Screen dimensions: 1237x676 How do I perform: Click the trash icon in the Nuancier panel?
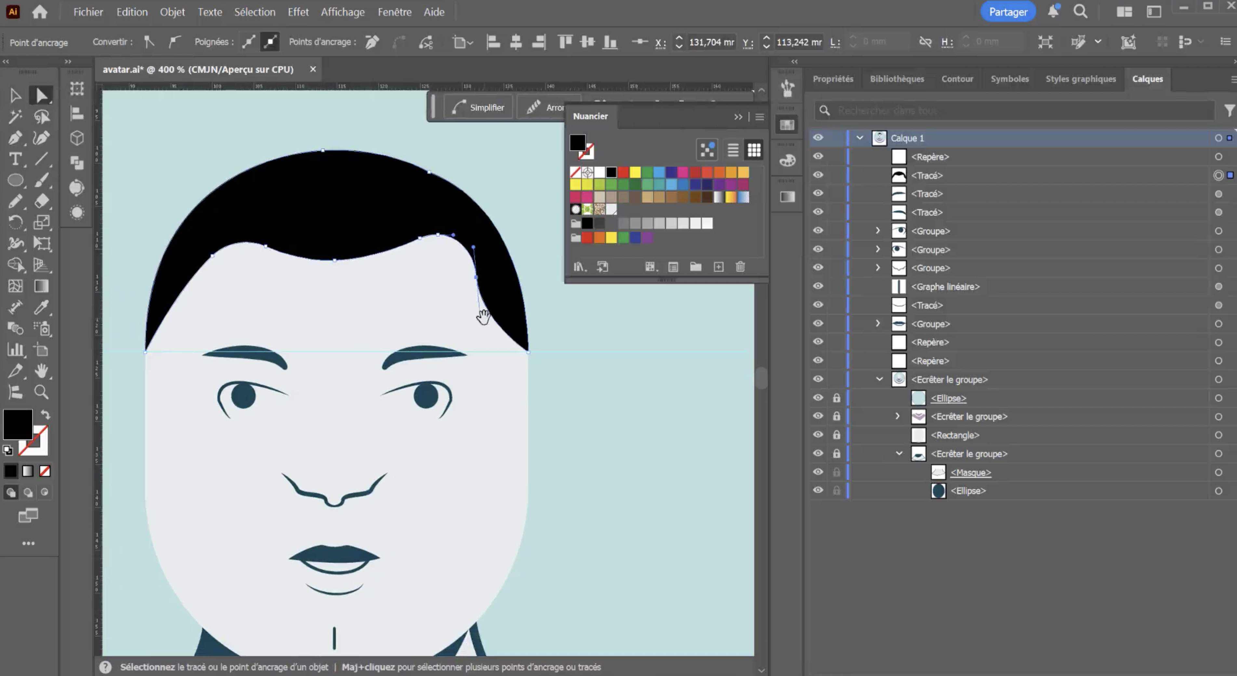pos(740,267)
